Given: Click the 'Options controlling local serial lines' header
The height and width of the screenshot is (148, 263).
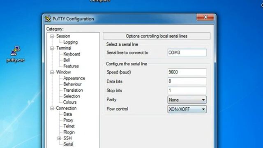Looking at the screenshot, I should pos(157,36).
